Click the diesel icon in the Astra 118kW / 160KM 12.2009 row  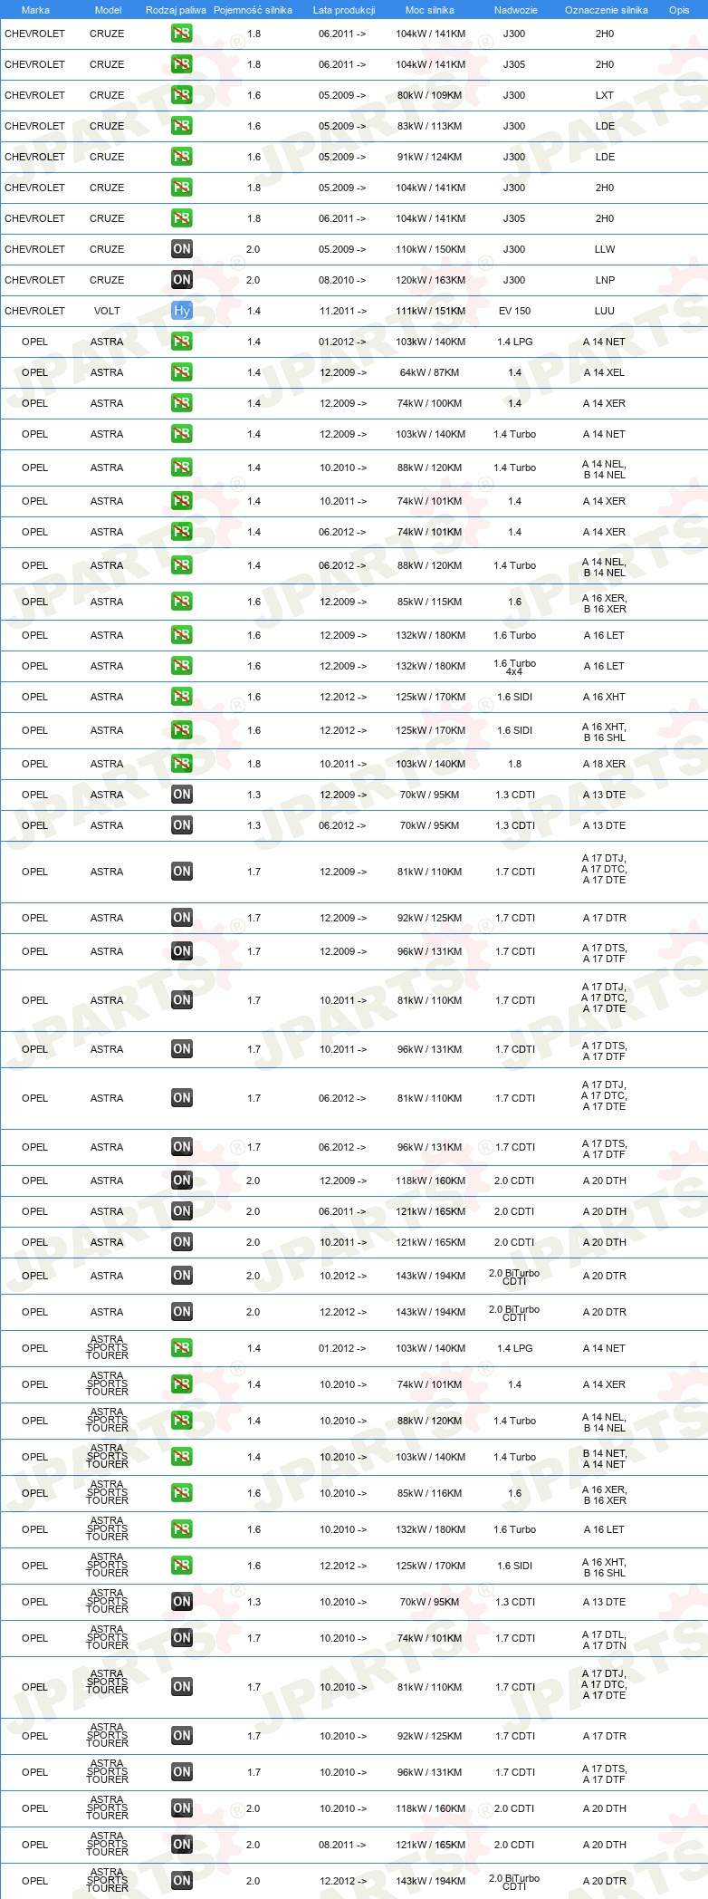[182, 1181]
